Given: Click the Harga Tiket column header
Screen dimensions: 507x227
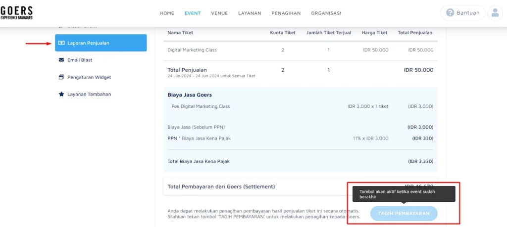Looking at the screenshot, I should point(375,33).
